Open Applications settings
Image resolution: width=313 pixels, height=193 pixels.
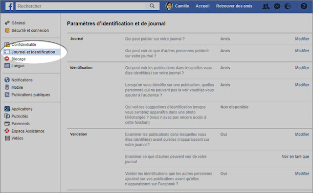point(22,109)
